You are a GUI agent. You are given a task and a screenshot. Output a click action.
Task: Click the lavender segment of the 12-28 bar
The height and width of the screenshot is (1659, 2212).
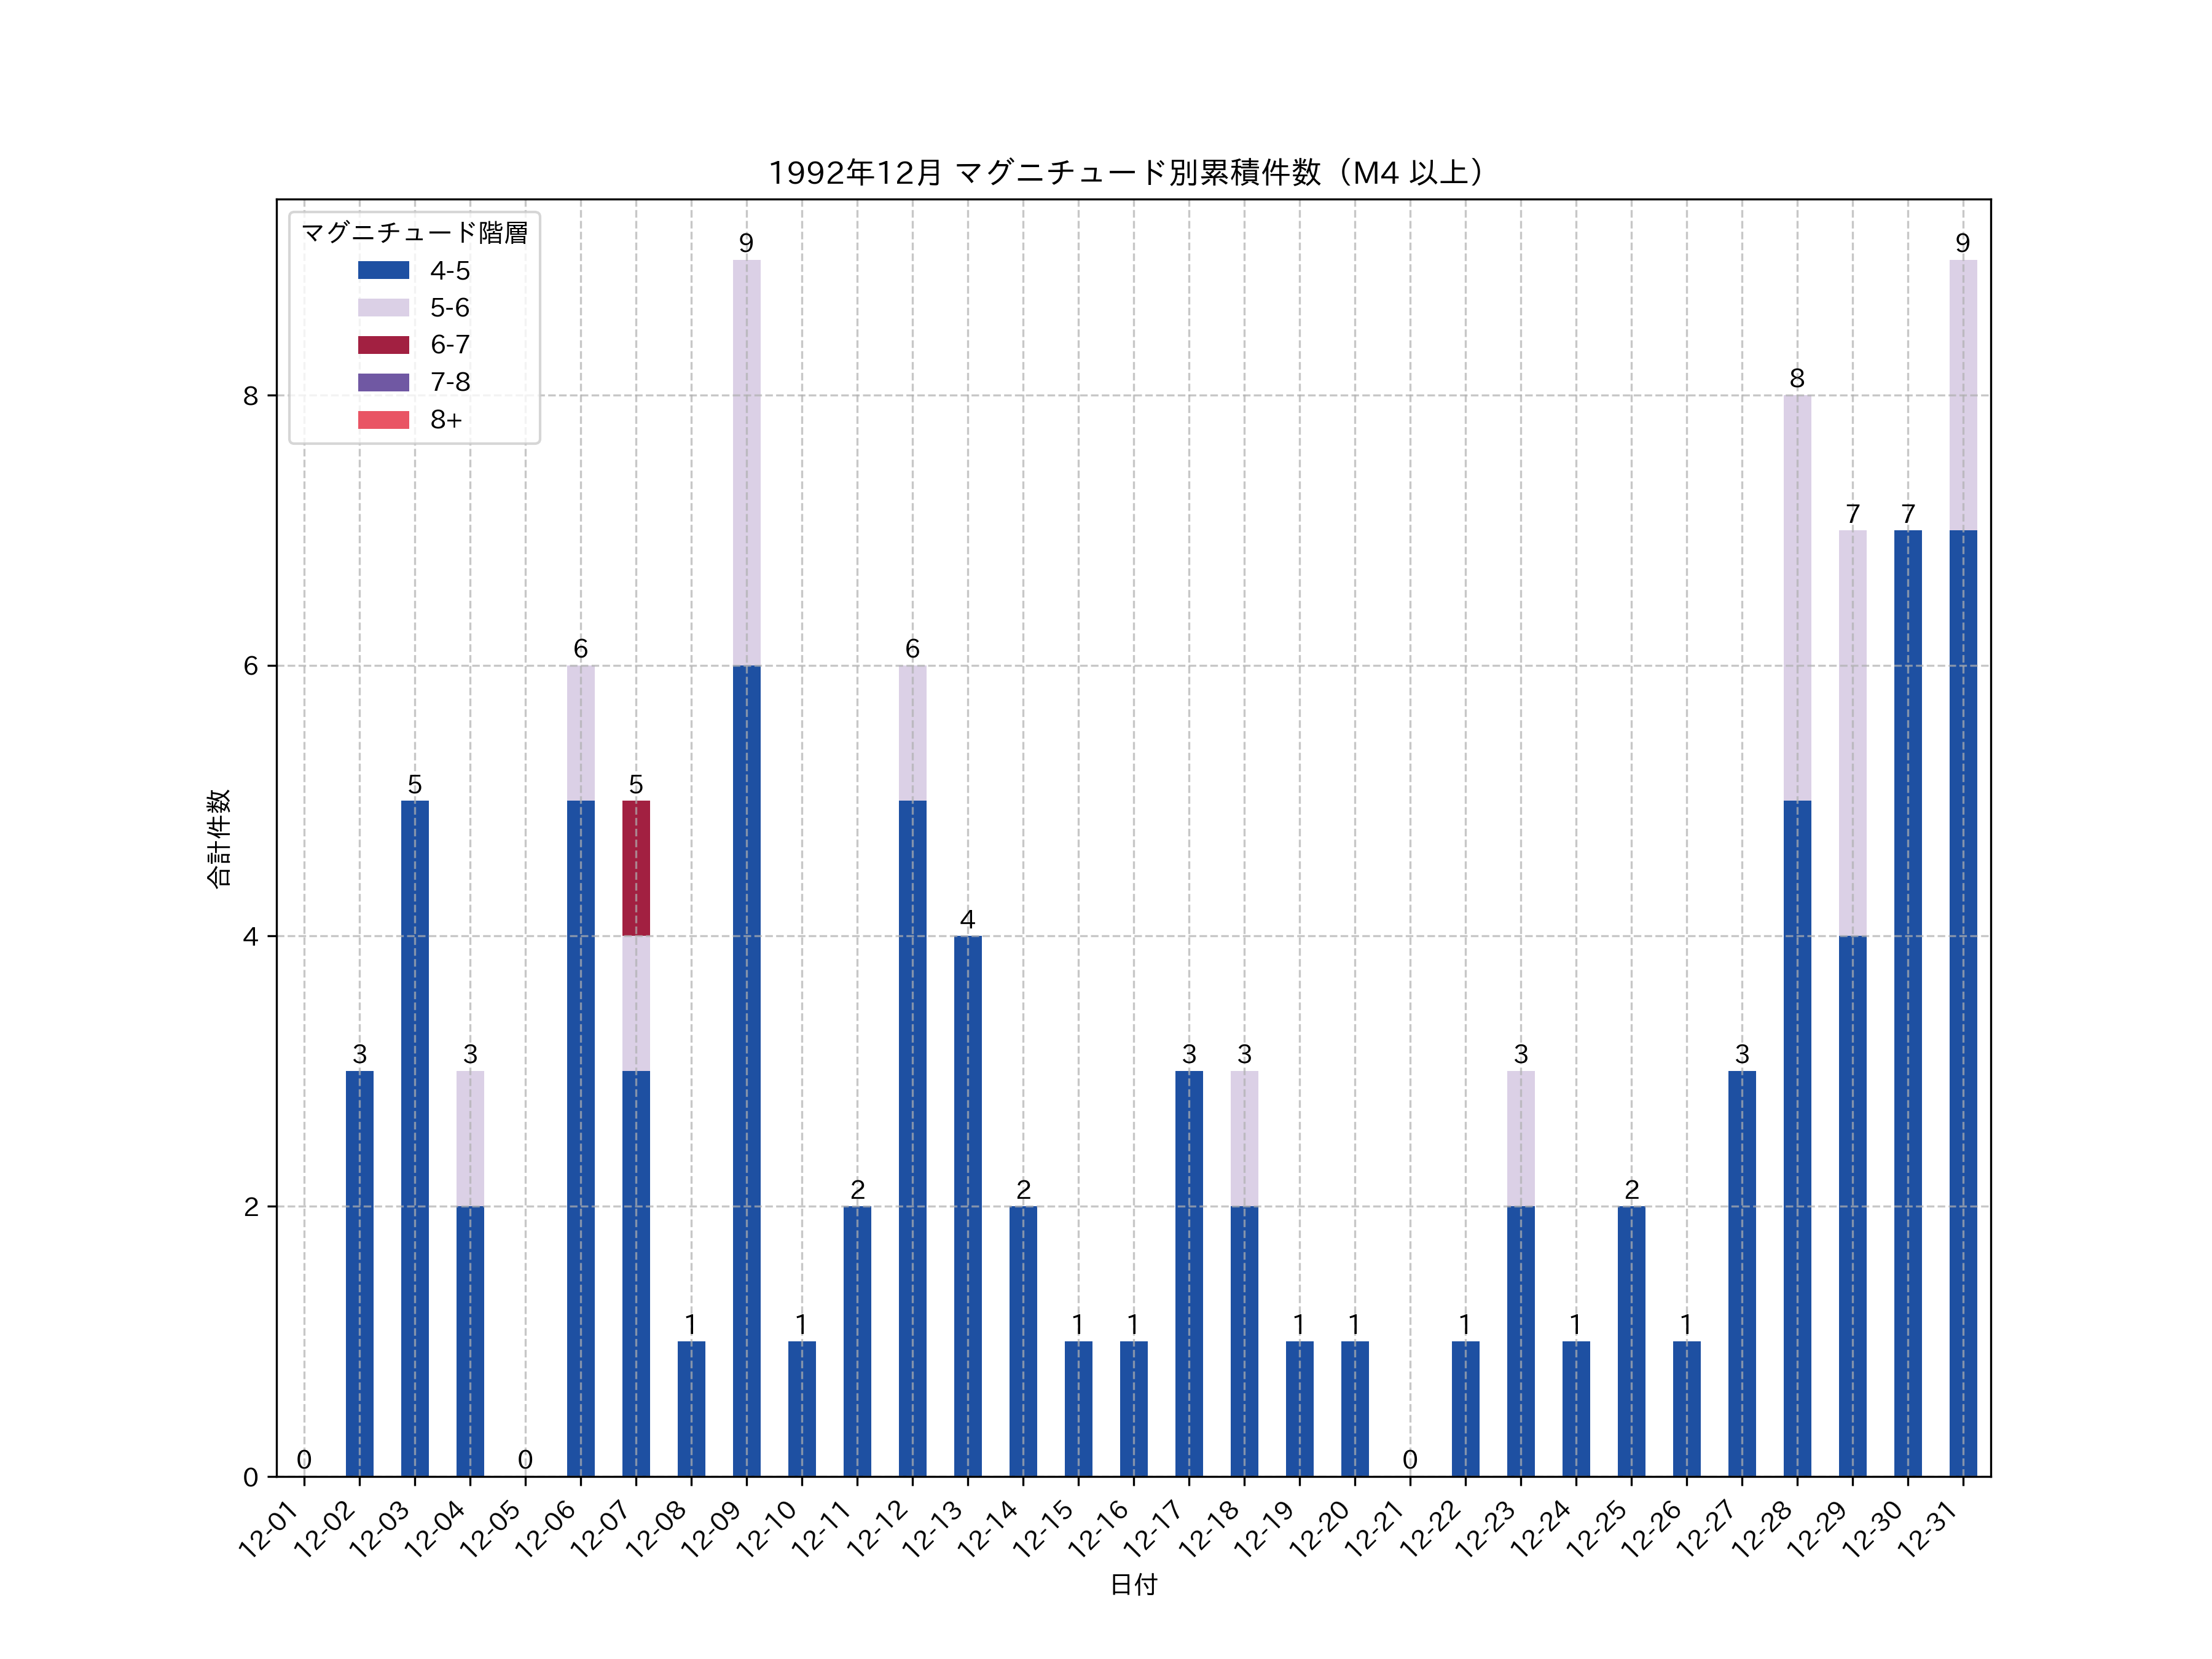coord(1797,597)
